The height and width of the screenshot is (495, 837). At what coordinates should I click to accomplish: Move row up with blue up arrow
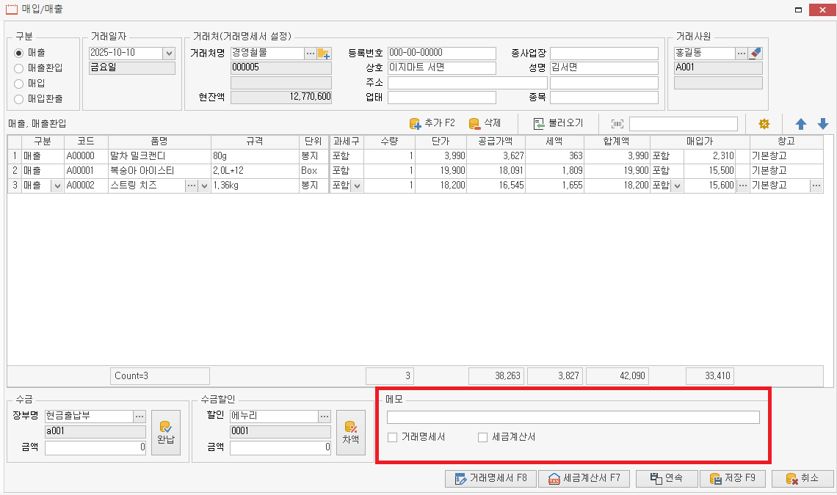pos(801,124)
